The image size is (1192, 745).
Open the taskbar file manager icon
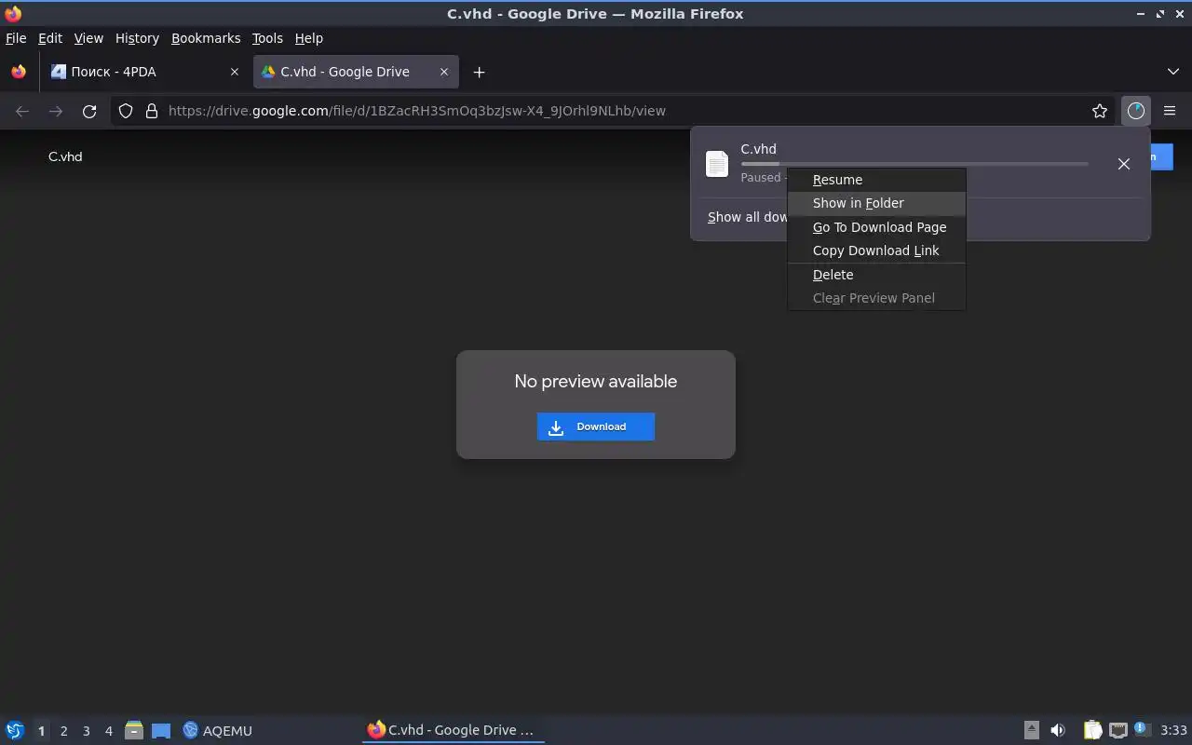pos(134,730)
